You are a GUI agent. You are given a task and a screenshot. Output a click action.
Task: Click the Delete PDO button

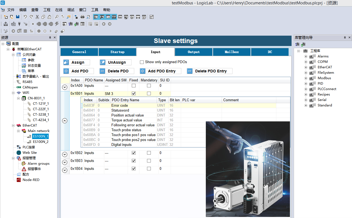(x=117, y=71)
